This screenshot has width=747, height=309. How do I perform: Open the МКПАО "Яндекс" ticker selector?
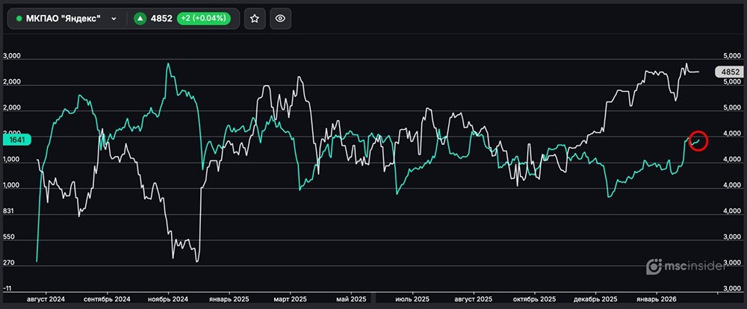click(x=66, y=19)
